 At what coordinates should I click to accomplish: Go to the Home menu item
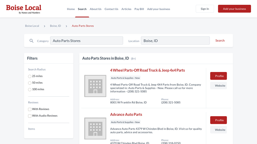point(71,9)
